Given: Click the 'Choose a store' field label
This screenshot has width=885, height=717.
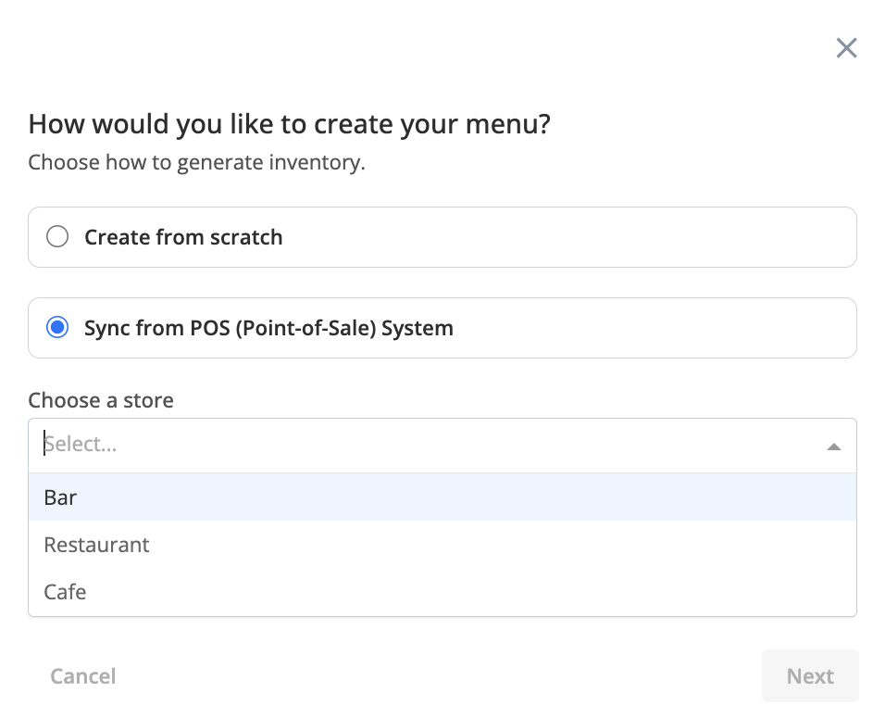Looking at the screenshot, I should (x=101, y=400).
